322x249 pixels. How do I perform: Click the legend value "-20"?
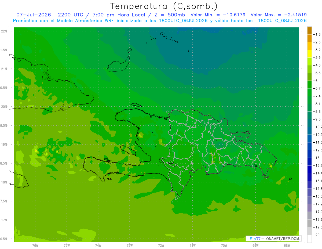[316, 235]
